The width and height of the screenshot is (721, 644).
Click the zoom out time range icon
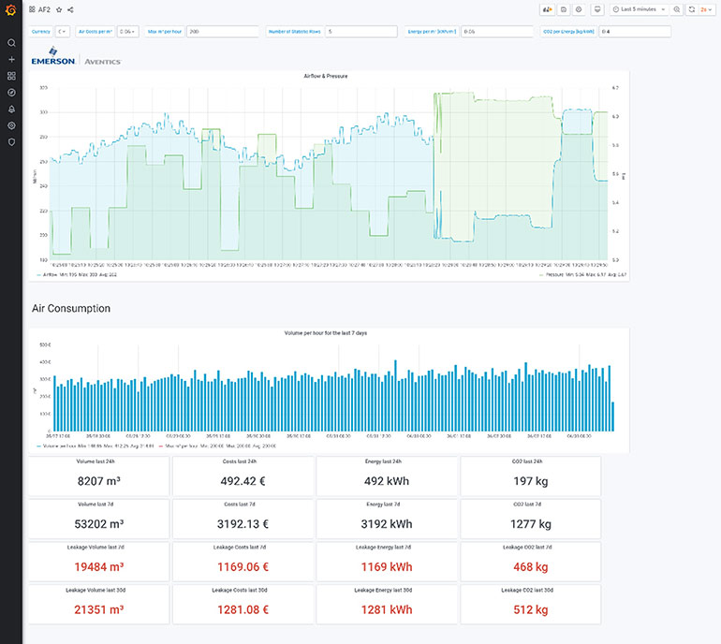[x=676, y=9]
